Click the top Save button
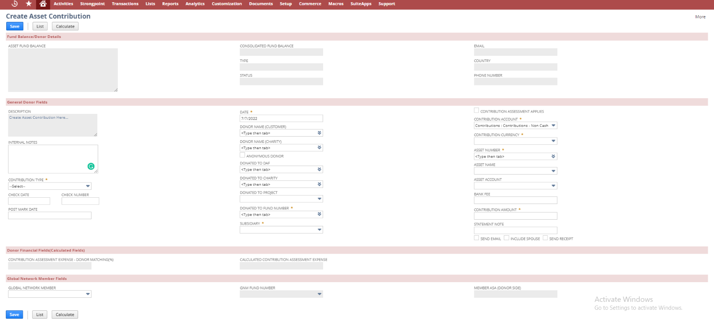The height and width of the screenshot is (325, 714). point(15,26)
